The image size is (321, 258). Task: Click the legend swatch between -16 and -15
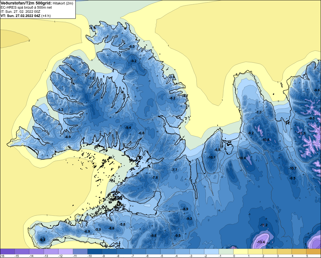click(x=8, y=252)
